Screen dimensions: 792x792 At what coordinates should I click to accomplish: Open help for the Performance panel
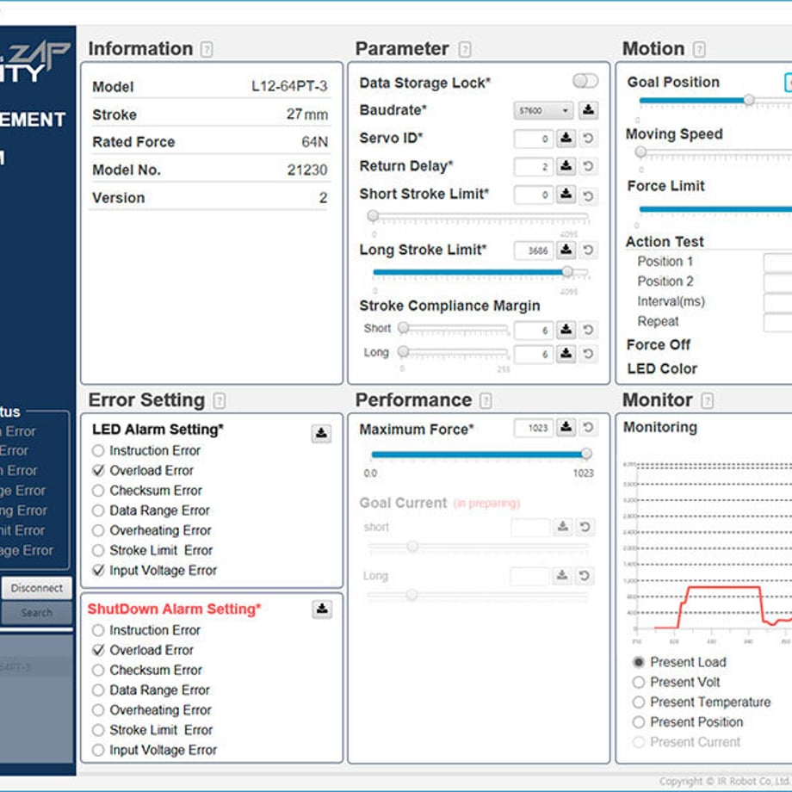(x=486, y=401)
